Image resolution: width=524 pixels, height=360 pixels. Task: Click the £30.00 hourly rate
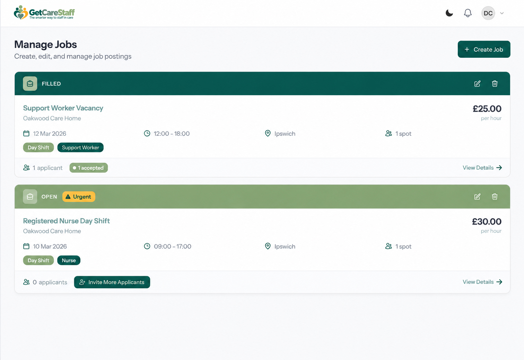point(487,222)
